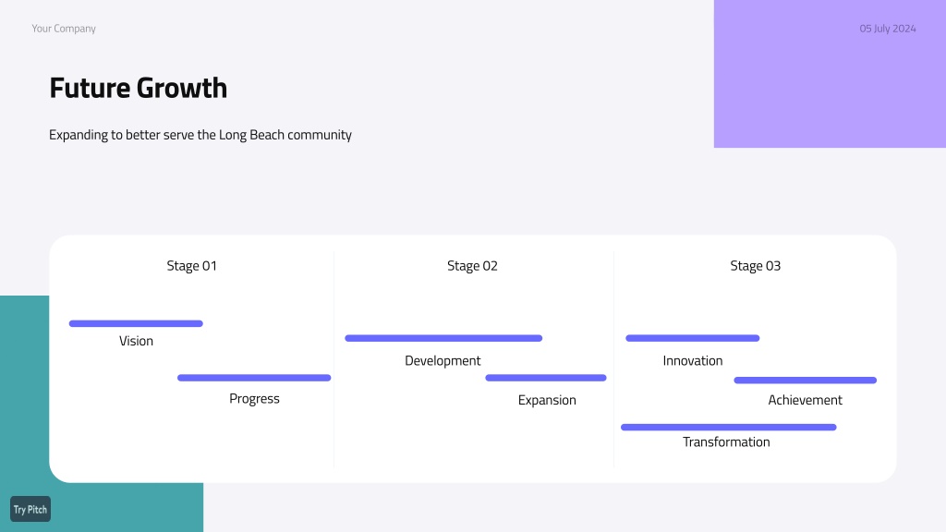Select the Transformation label text

coord(726,442)
